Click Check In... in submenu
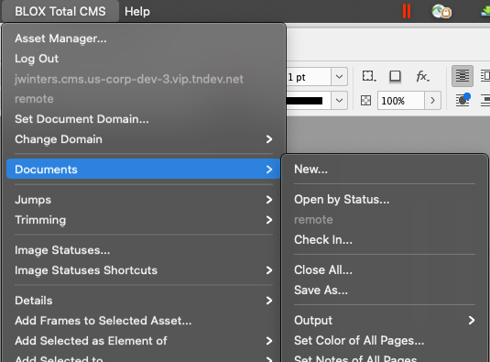Viewport: 490px width, 362px height. (x=385, y=240)
